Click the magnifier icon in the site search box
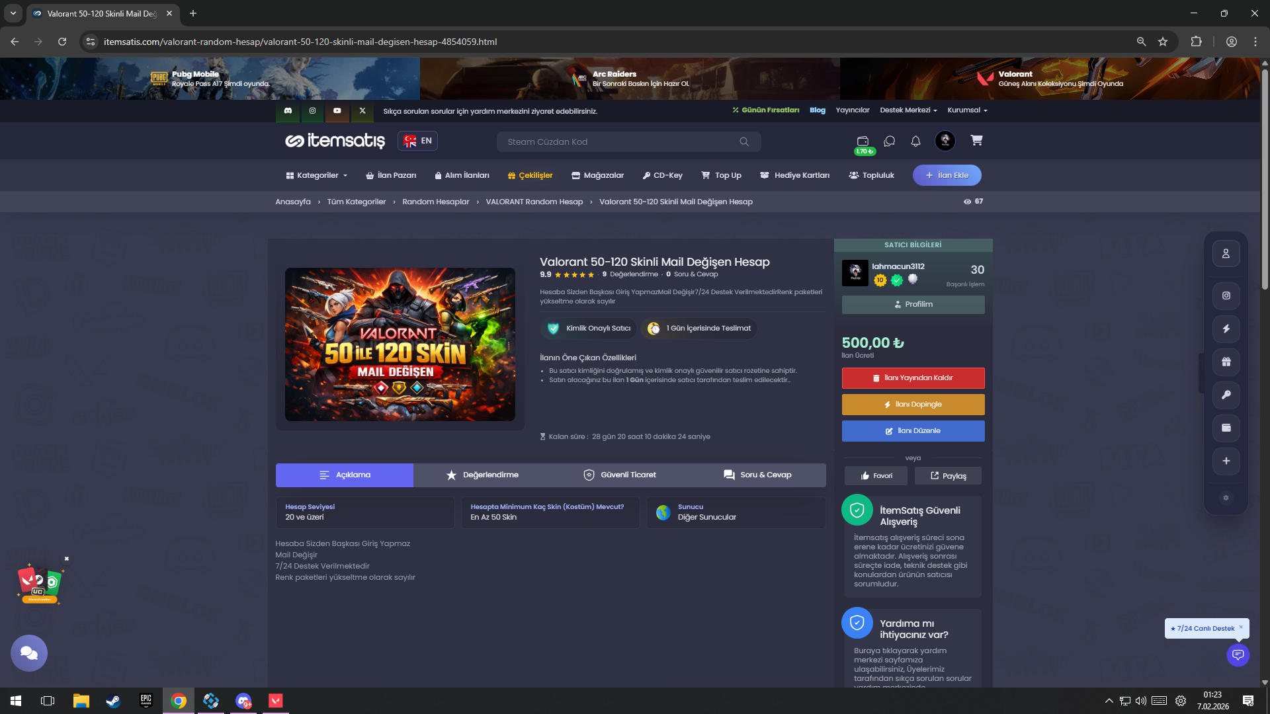 click(744, 141)
